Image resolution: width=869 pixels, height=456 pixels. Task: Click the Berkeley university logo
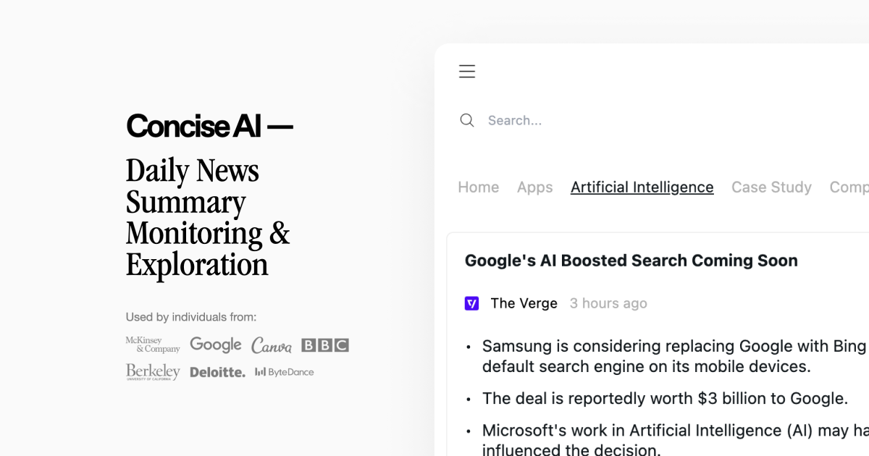tap(153, 372)
